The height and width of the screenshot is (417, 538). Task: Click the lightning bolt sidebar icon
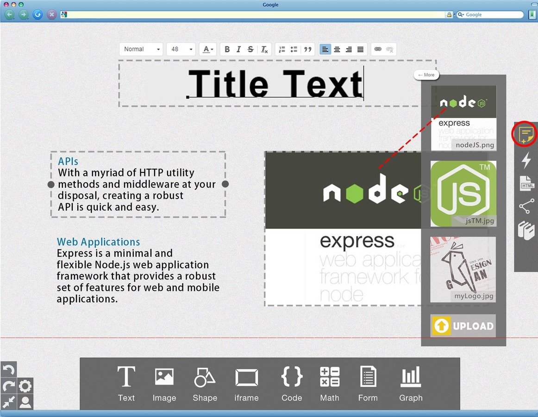(x=526, y=160)
